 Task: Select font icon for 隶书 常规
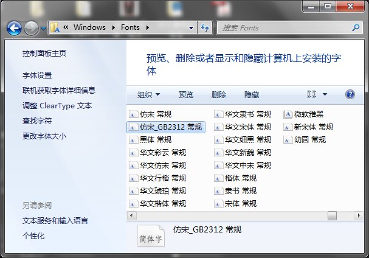pyautogui.click(x=218, y=191)
